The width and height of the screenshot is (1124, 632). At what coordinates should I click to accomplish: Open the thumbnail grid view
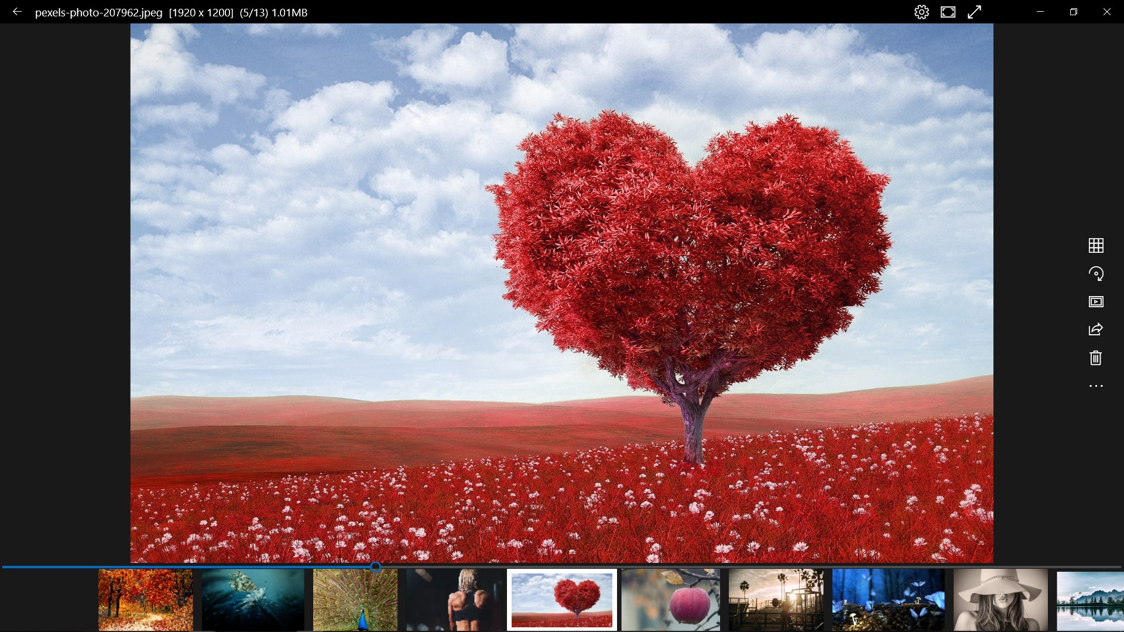click(x=1095, y=245)
